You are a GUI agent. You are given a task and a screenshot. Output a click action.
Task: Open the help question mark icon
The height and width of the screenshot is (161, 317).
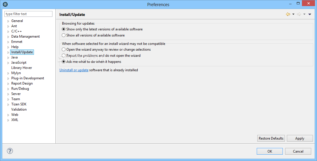pyautogui.click(x=10, y=151)
